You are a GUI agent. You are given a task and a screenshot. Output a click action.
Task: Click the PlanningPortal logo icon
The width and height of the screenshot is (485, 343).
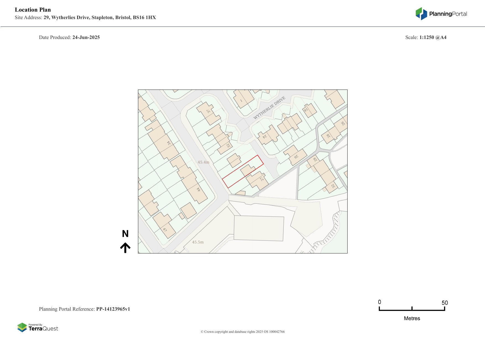click(x=421, y=14)
